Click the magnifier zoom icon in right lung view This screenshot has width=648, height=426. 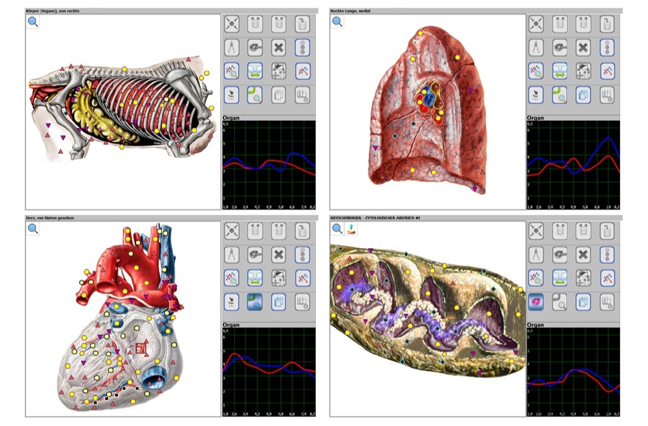(337, 22)
